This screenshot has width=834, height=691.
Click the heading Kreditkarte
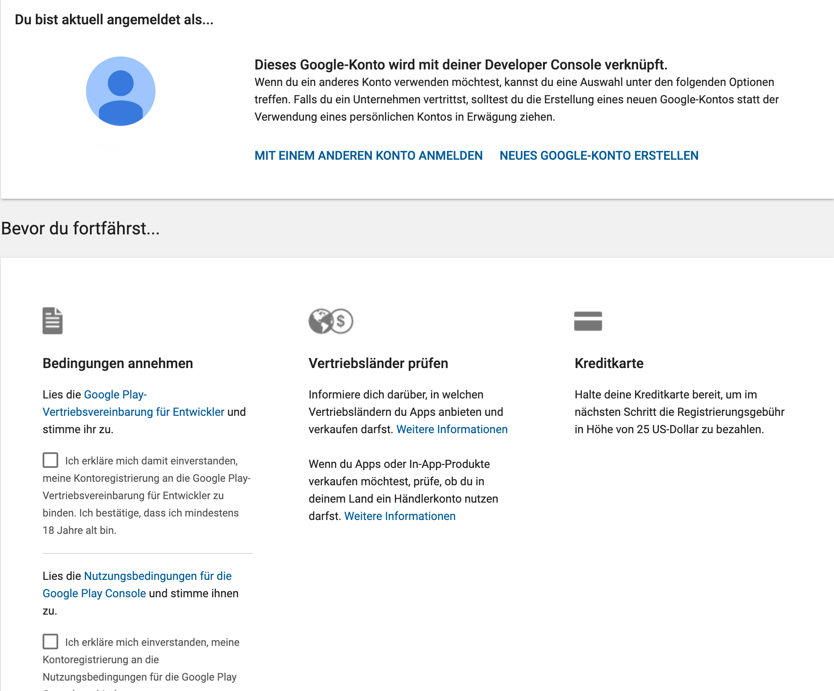coord(609,363)
